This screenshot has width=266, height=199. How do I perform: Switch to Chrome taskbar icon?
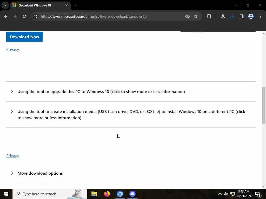pos(119,194)
